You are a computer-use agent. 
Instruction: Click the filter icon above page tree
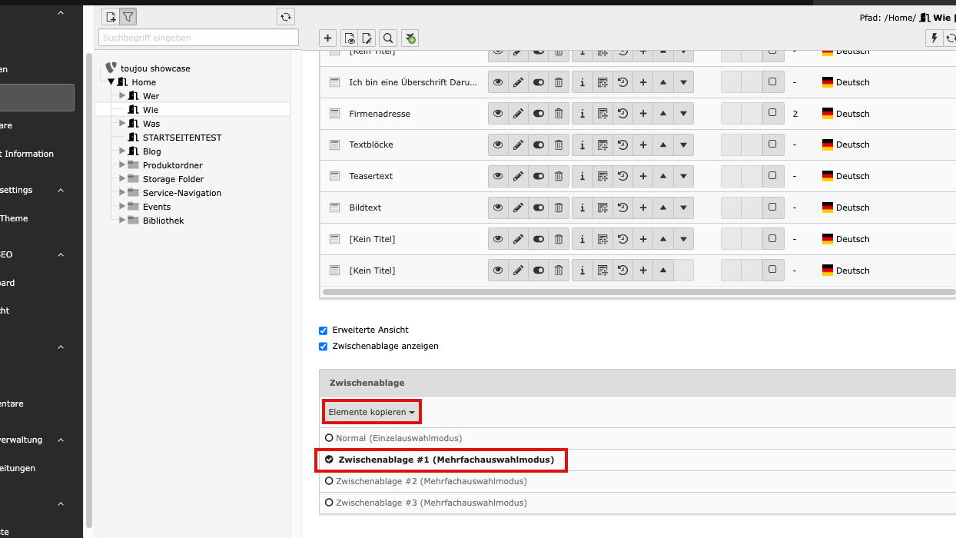click(128, 17)
